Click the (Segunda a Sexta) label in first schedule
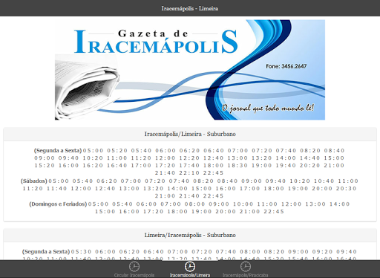Image resolution: width=380 pixels, height=278 pixels. coord(58,150)
